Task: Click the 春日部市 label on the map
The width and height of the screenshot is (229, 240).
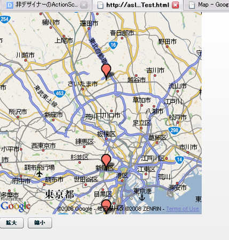Action: tap(122, 33)
